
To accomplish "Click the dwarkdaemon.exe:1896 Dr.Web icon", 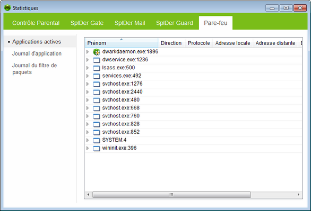I will 97,52.
